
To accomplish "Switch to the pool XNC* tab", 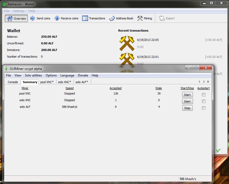I will click(47, 82).
